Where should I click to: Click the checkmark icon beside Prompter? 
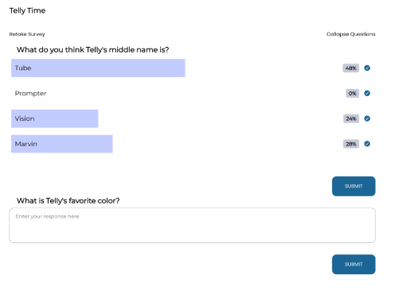point(367,93)
